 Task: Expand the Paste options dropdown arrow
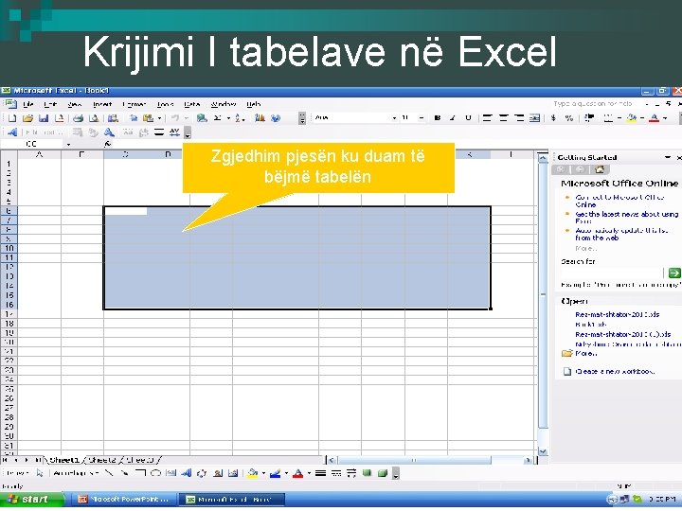[159, 118]
